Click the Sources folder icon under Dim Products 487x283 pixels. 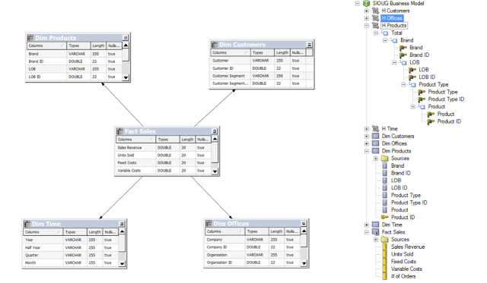point(385,159)
